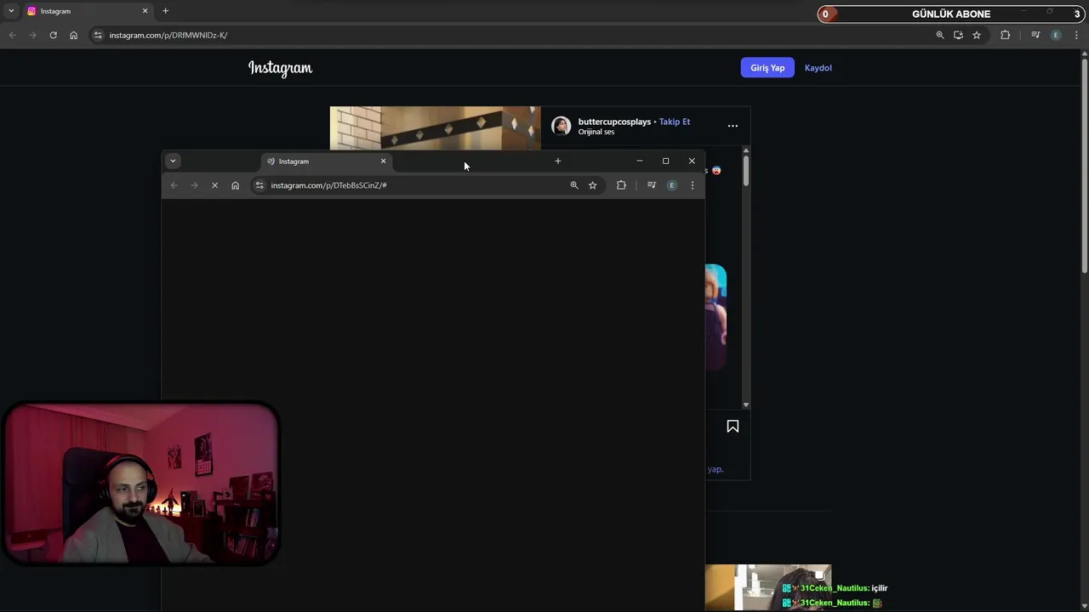Open extensions puzzle icon in main window
Viewport: 1089px width, 612px height.
point(1005,35)
